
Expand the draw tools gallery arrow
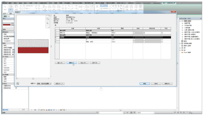(x=123, y=8)
